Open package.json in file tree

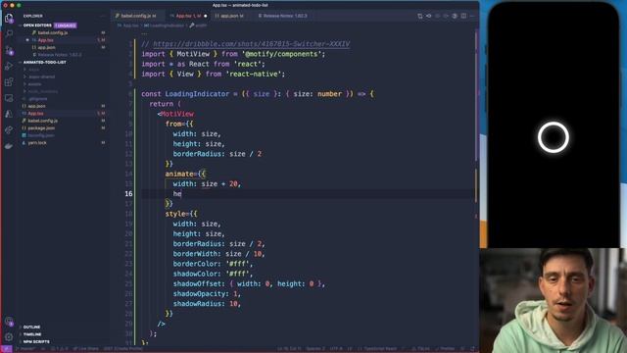pyautogui.click(x=41, y=128)
